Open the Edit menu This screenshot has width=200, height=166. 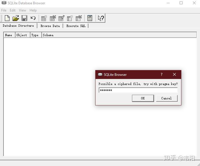[x=13, y=10]
